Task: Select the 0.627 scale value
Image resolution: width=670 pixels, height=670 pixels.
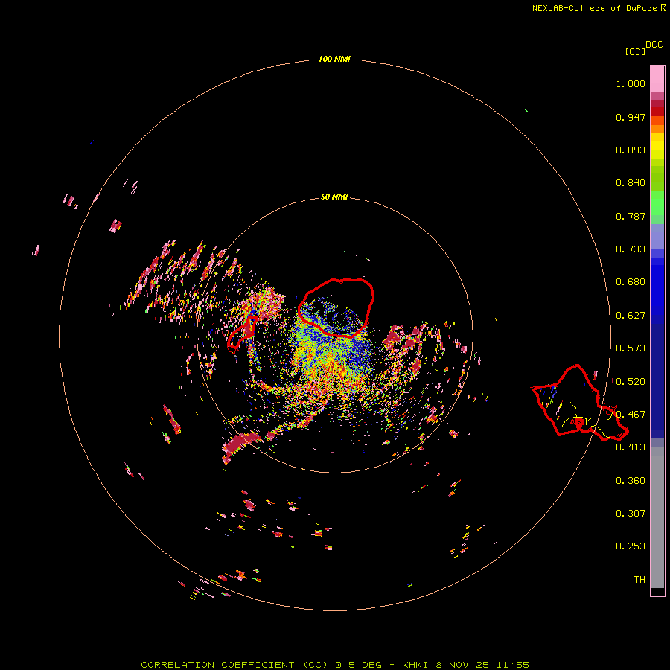Action: (631, 316)
